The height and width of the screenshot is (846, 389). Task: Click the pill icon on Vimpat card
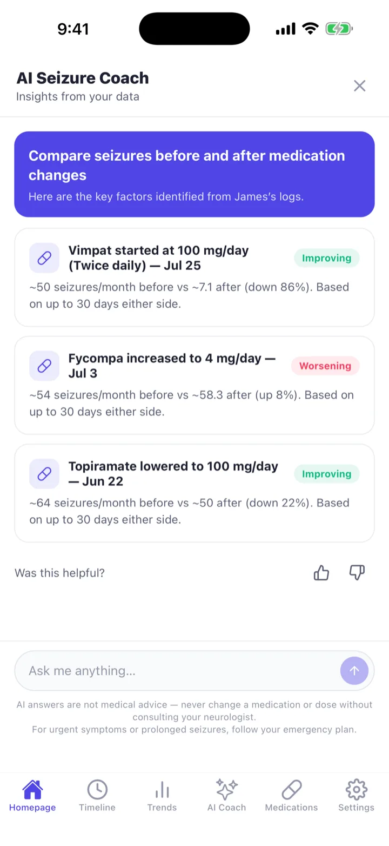click(44, 258)
